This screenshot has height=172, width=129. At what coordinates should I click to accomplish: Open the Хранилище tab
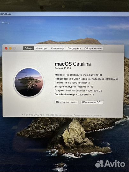coord(57,48)
